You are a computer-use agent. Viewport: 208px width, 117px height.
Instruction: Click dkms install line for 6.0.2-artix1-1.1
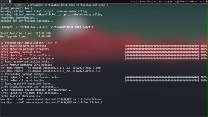pos(51,103)
